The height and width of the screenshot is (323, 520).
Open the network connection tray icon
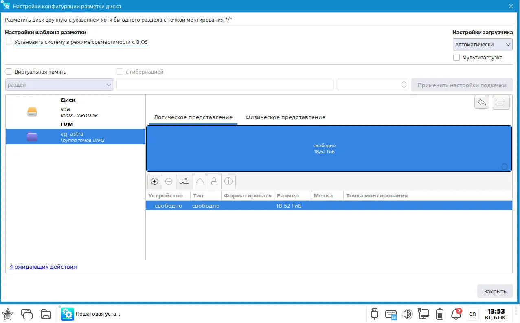click(423, 314)
